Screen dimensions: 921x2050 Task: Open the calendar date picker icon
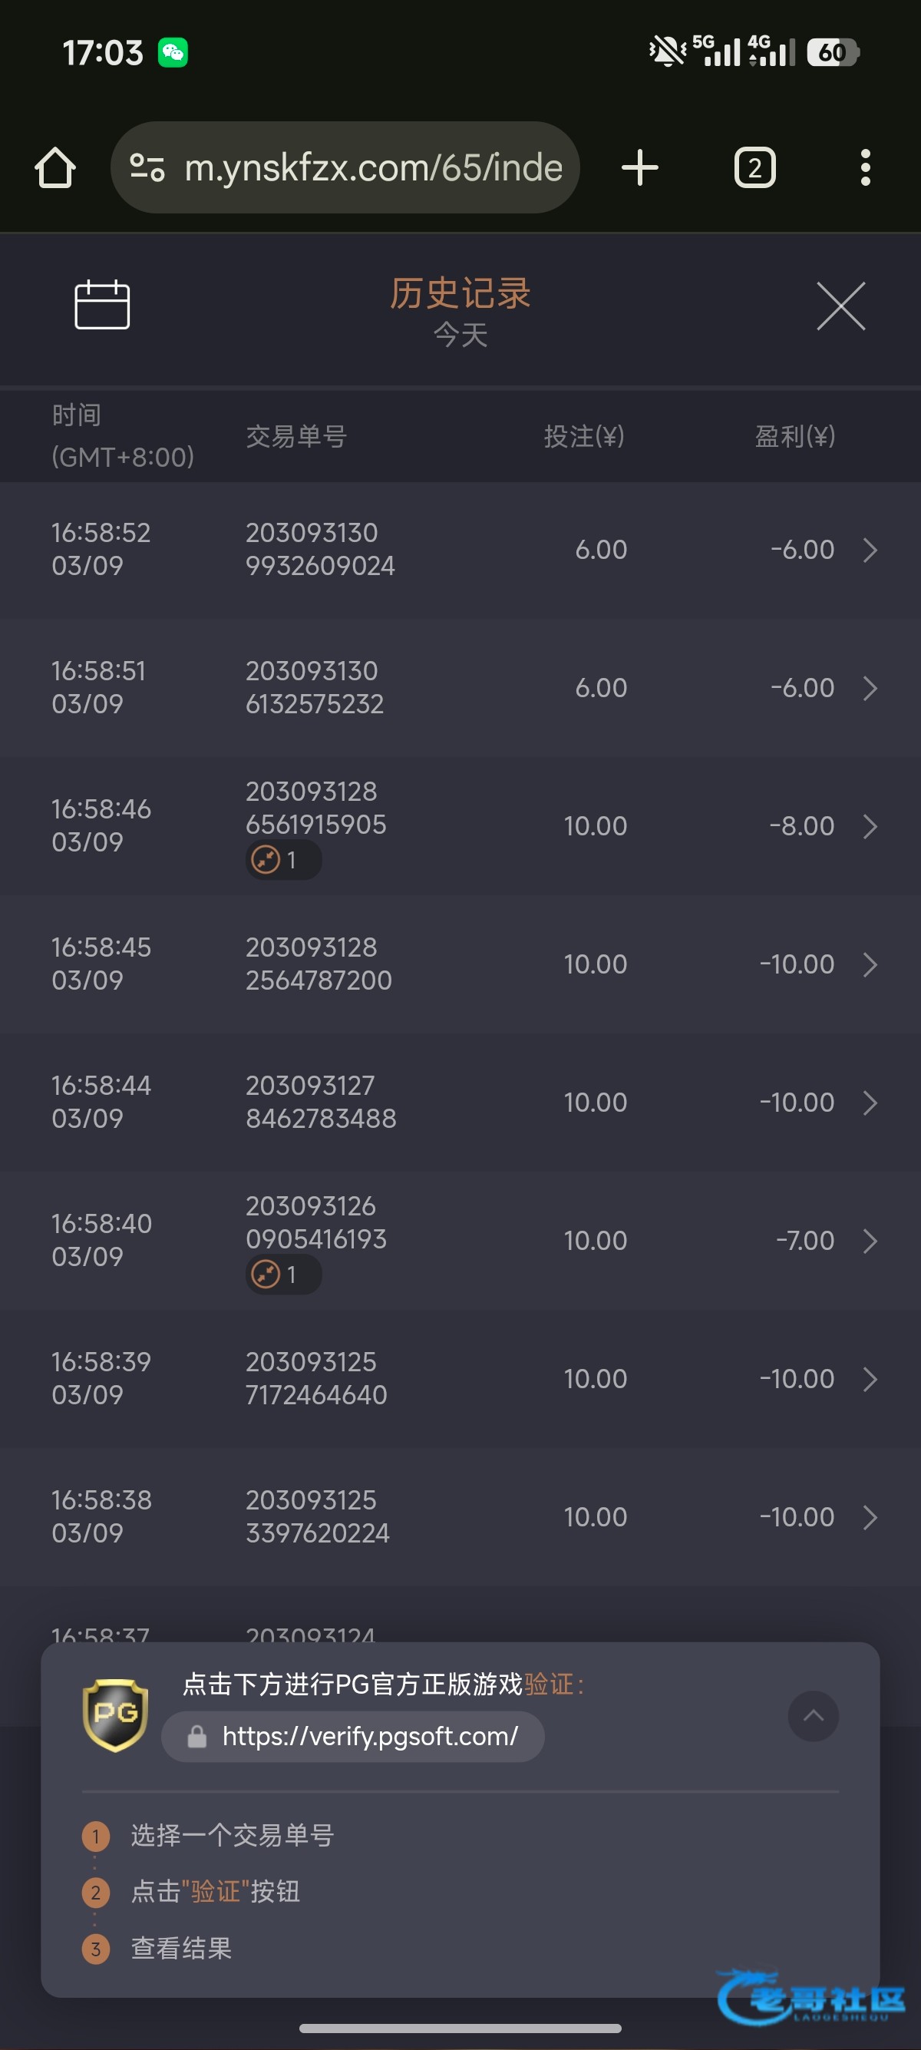[102, 305]
